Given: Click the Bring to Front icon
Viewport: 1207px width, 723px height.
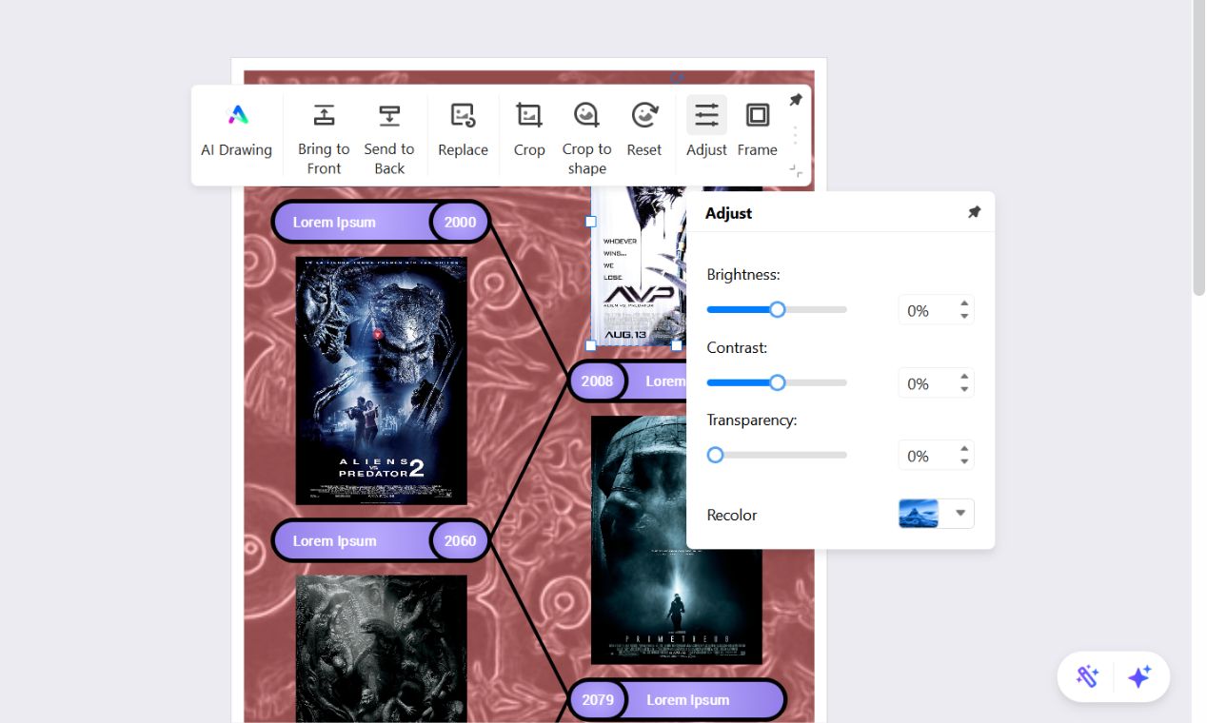Looking at the screenshot, I should click(x=324, y=115).
